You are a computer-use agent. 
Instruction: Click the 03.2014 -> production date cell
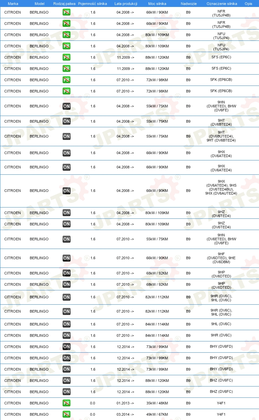pos(126,414)
